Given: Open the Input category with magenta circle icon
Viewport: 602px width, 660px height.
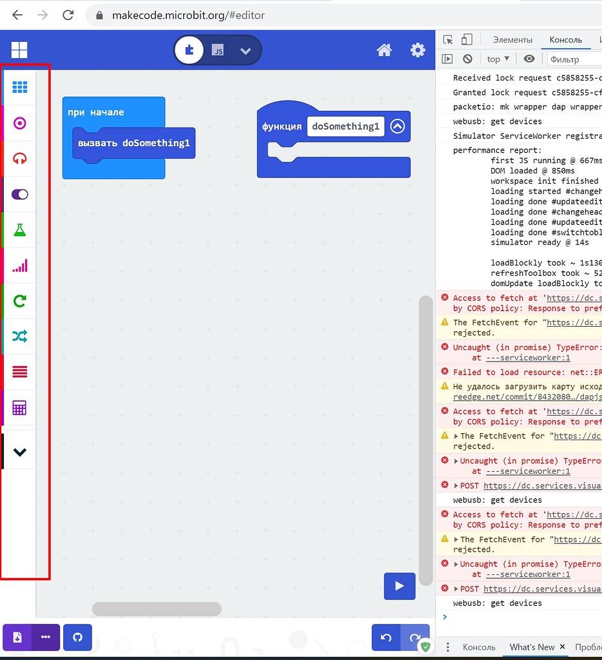Looking at the screenshot, I should coord(19,123).
